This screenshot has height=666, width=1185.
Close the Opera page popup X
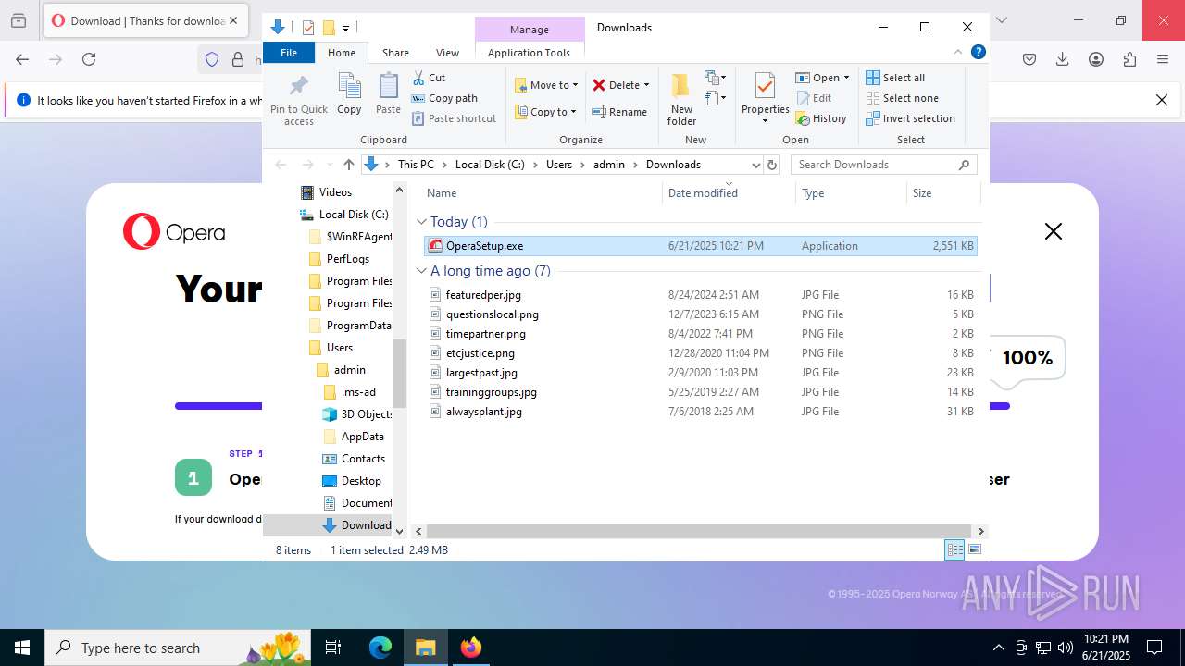[x=1054, y=231]
